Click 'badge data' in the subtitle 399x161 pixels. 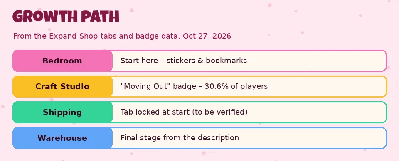(157, 36)
